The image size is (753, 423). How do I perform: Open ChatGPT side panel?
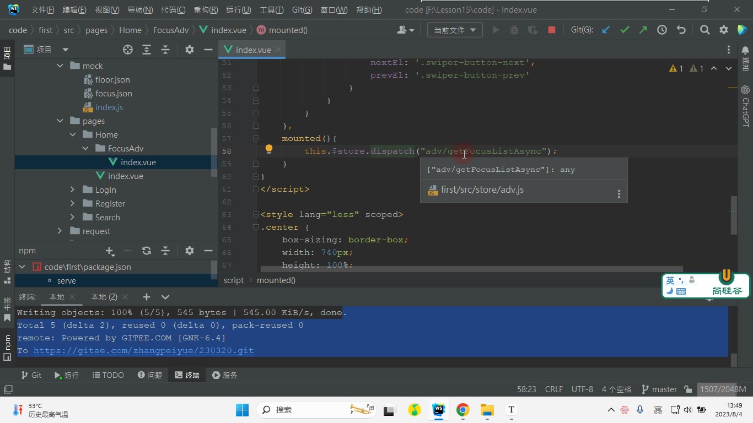[x=745, y=106]
